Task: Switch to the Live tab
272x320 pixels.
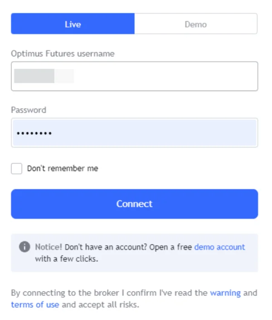Action: 73,24
